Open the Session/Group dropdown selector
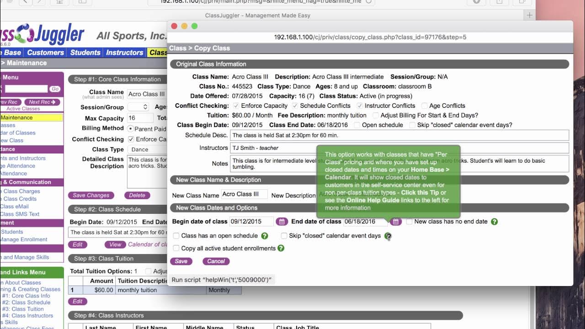585x329 pixels. click(x=138, y=107)
